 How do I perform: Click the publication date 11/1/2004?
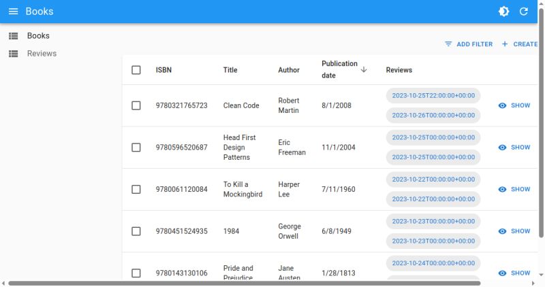339,148
